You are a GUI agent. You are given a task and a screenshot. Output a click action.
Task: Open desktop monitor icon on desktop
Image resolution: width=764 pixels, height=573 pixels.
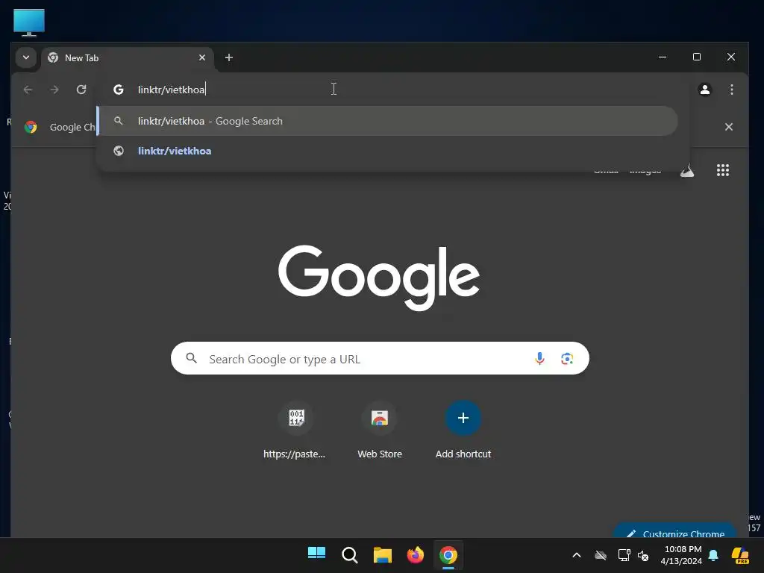[x=29, y=23]
